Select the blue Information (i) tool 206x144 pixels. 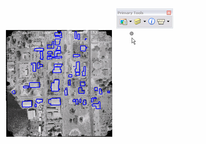(152, 21)
